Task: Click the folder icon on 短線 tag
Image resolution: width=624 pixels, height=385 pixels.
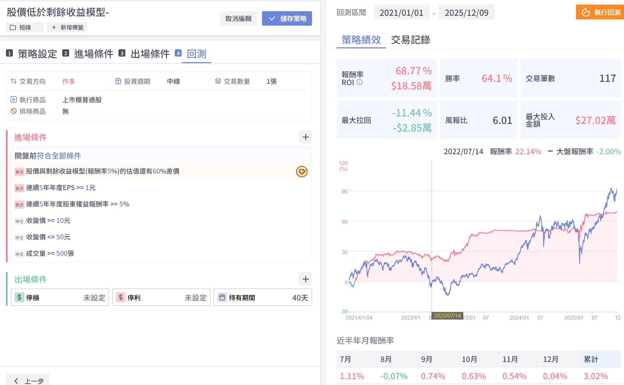Action: [13, 27]
